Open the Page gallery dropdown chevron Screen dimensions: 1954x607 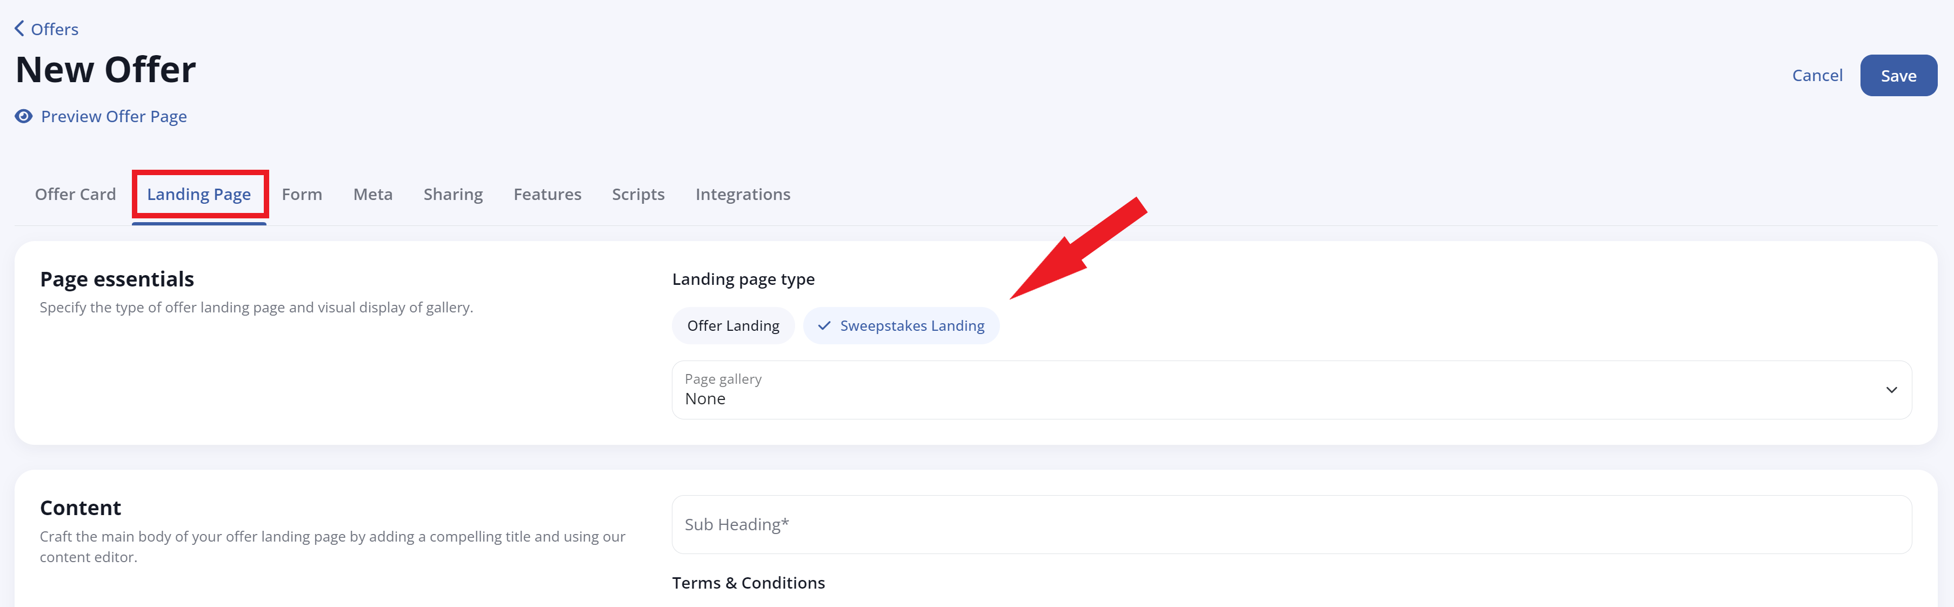click(1892, 389)
